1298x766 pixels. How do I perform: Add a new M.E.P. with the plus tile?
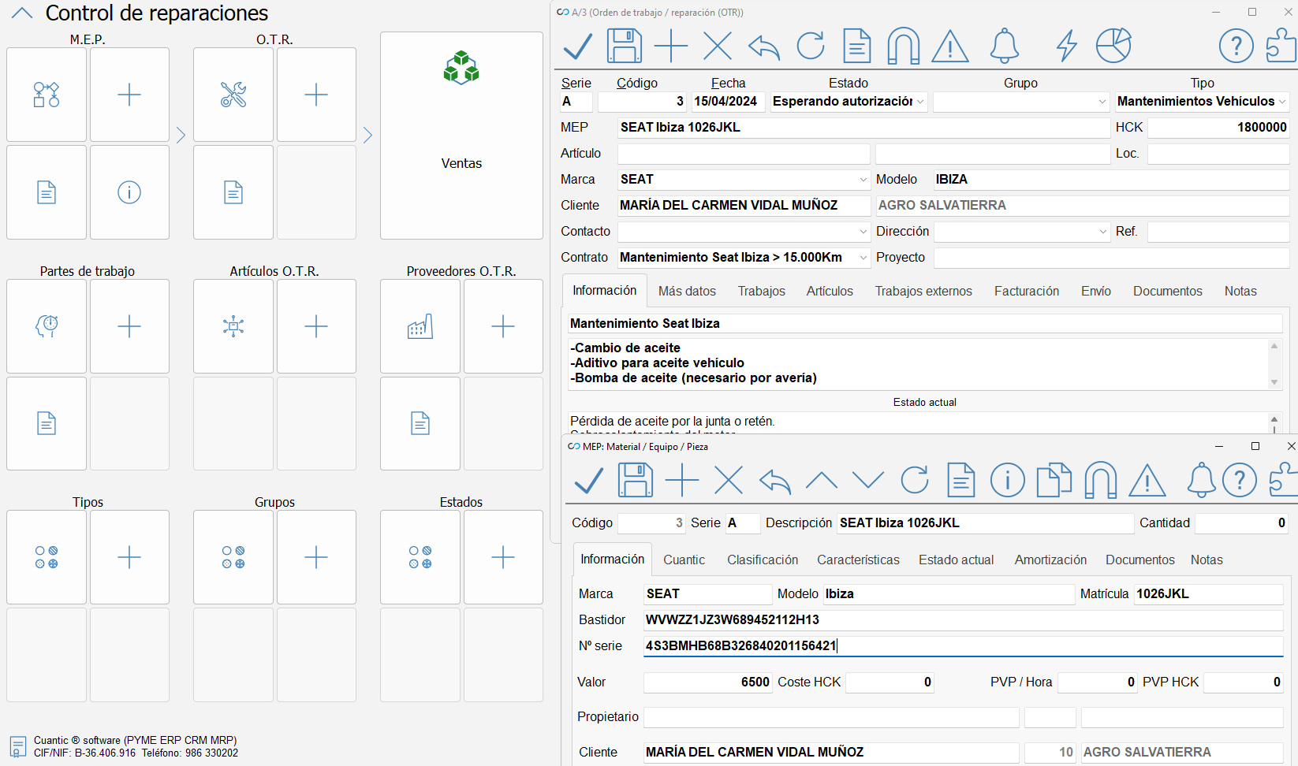[x=129, y=95]
